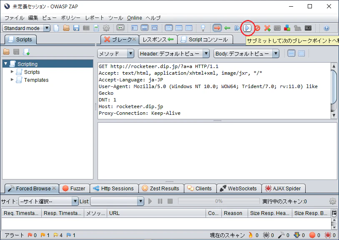Create a new session via toolbar icon

56,28
